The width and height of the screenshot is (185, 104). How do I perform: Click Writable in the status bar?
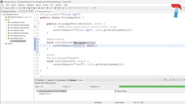(x=98, y=103)
